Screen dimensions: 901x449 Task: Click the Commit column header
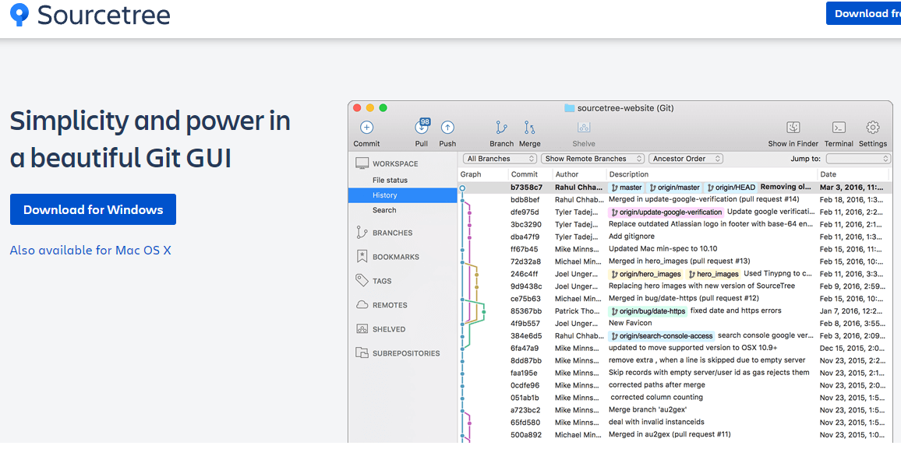click(x=524, y=174)
